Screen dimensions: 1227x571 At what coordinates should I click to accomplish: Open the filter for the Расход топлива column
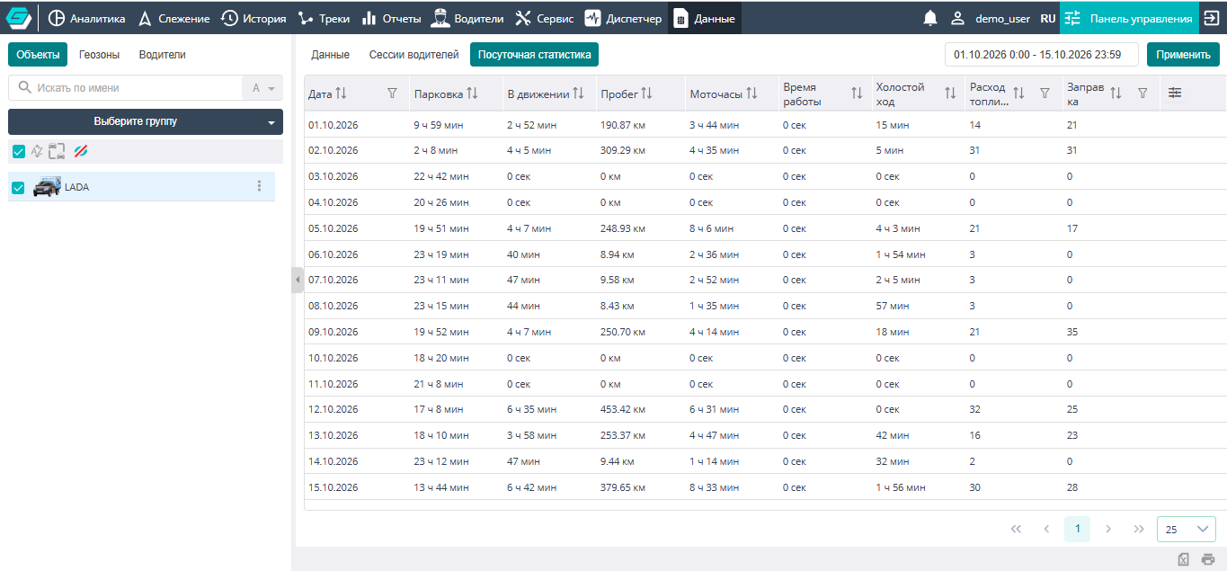[x=1045, y=94]
